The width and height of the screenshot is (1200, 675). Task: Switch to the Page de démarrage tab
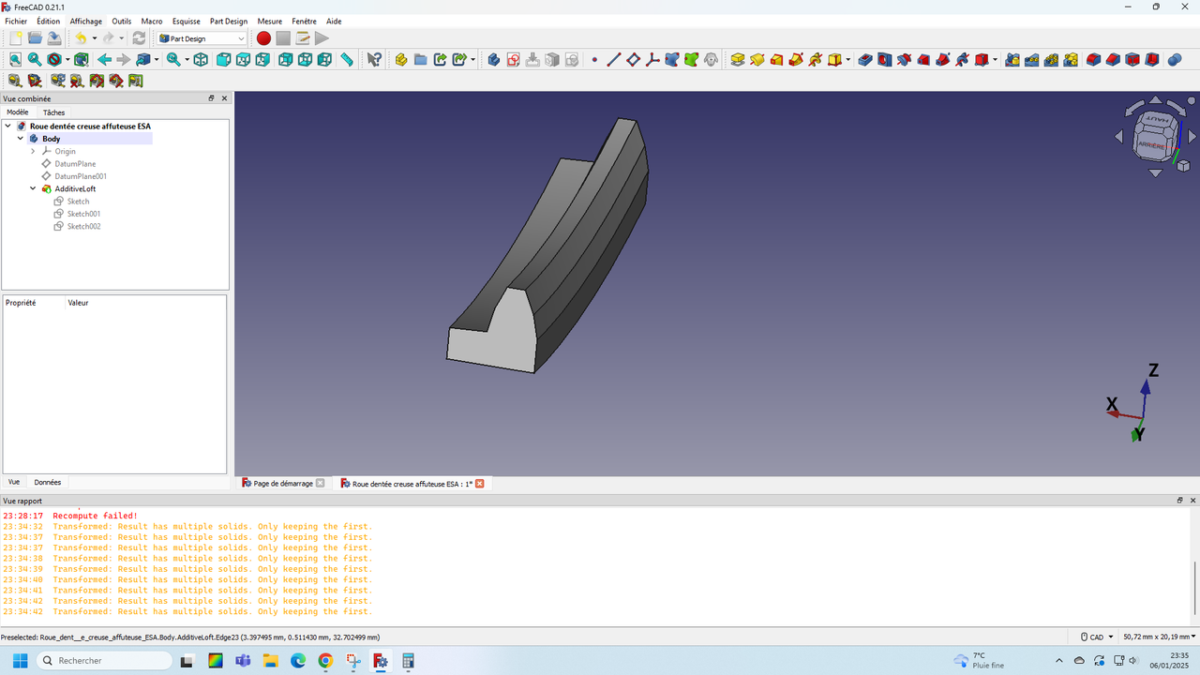click(x=283, y=484)
